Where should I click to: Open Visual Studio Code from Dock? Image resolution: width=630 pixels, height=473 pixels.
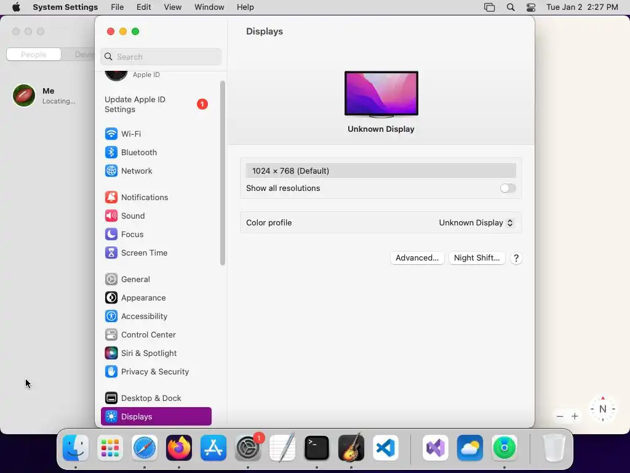click(386, 448)
